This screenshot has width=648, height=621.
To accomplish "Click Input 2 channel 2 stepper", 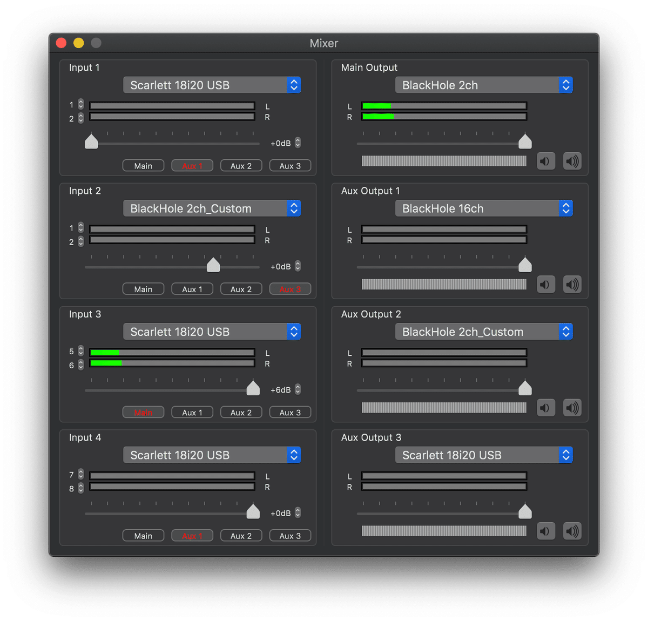I will [80, 241].
